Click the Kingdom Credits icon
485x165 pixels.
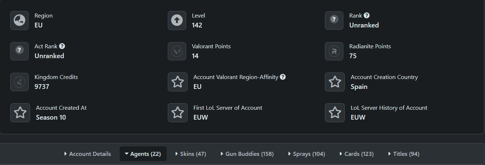point(19,82)
